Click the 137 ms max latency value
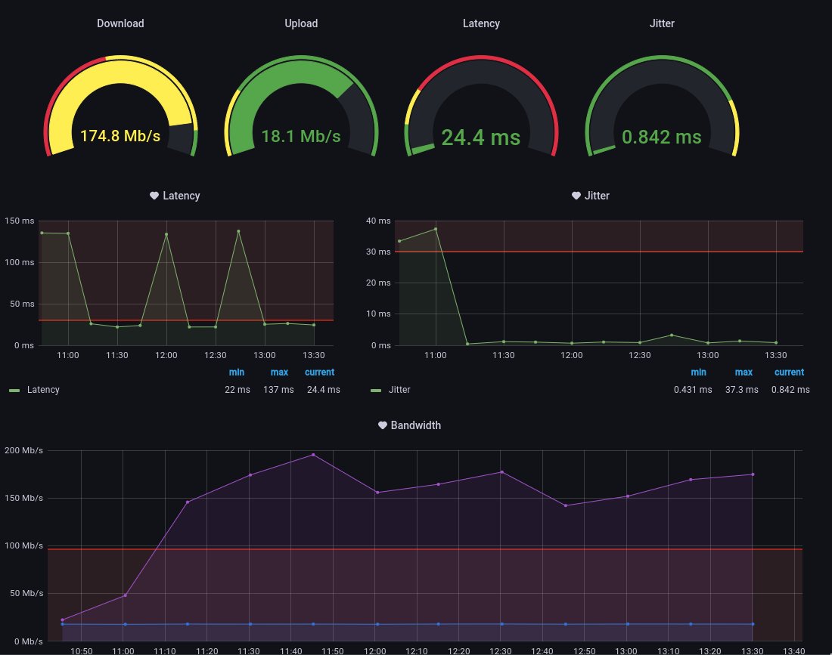832x655 pixels. click(x=278, y=390)
